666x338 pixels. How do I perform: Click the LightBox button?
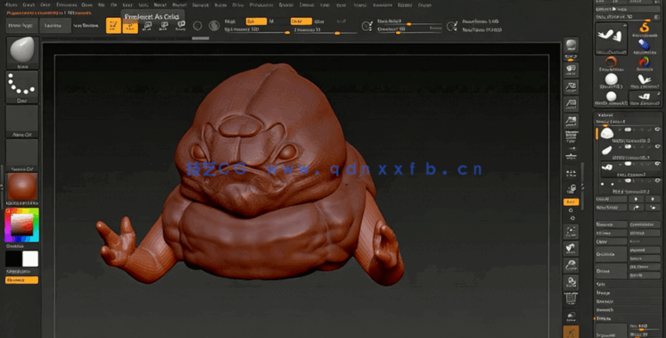coord(55,26)
